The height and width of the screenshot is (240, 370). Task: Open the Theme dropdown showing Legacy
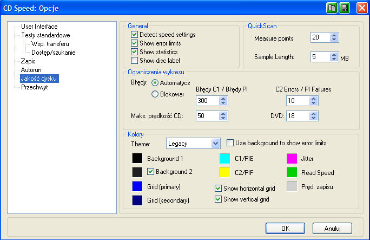pos(193,144)
